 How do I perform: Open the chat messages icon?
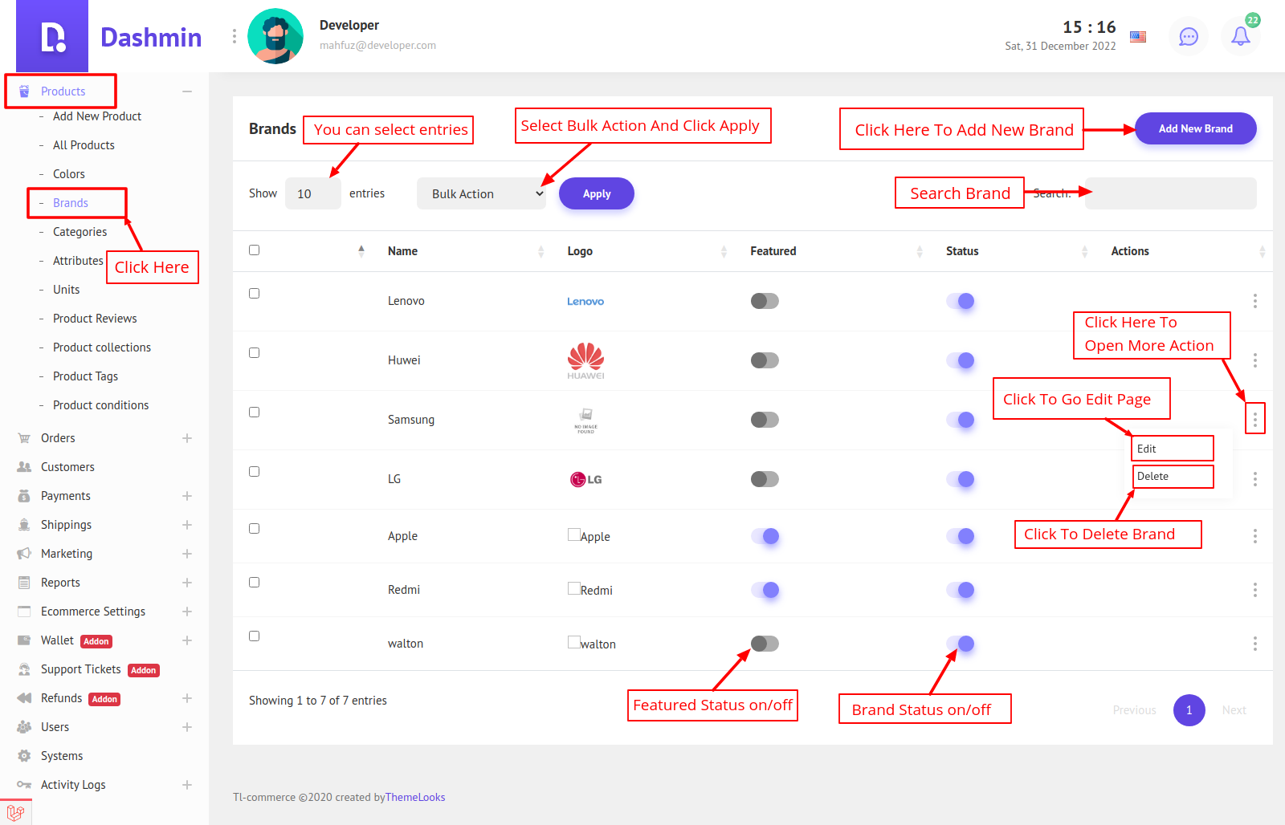pos(1188,36)
